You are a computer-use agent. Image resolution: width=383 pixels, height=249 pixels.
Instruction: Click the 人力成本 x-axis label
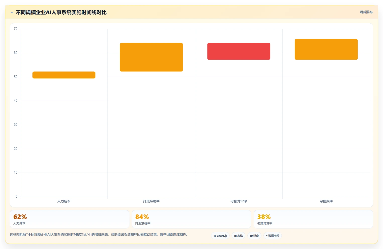(x=64, y=201)
